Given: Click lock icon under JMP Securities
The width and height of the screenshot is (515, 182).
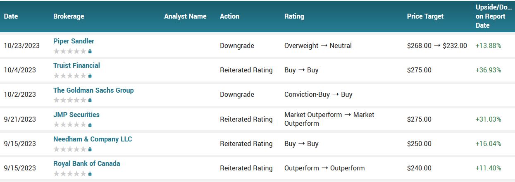Looking at the screenshot, I should pos(90,125).
